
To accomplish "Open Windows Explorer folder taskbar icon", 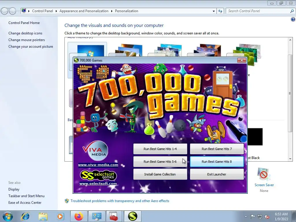I will (43, 216).
